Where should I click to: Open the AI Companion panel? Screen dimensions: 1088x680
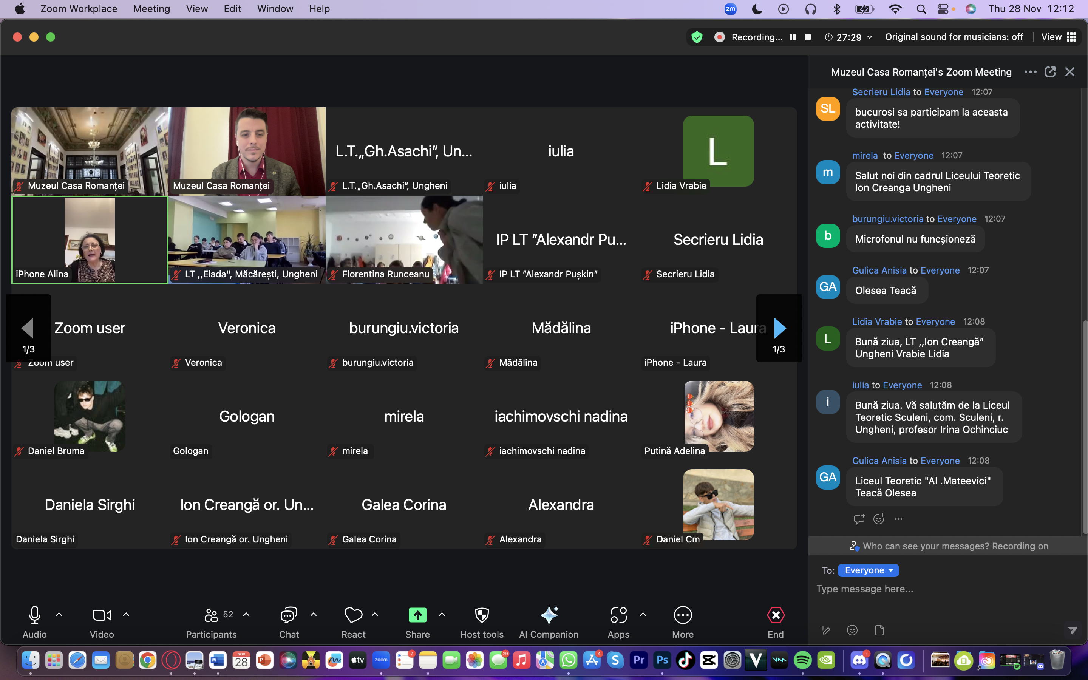(549, 615)
